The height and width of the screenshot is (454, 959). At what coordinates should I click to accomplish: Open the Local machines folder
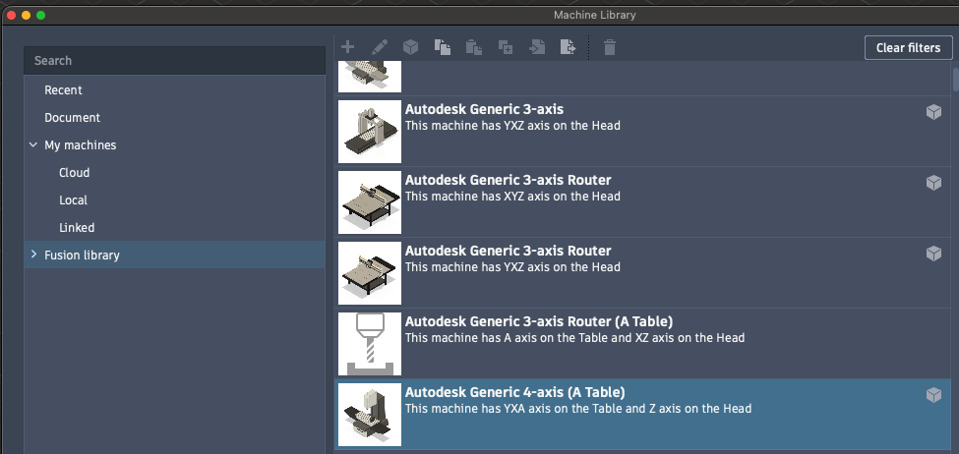coord(73,199)
